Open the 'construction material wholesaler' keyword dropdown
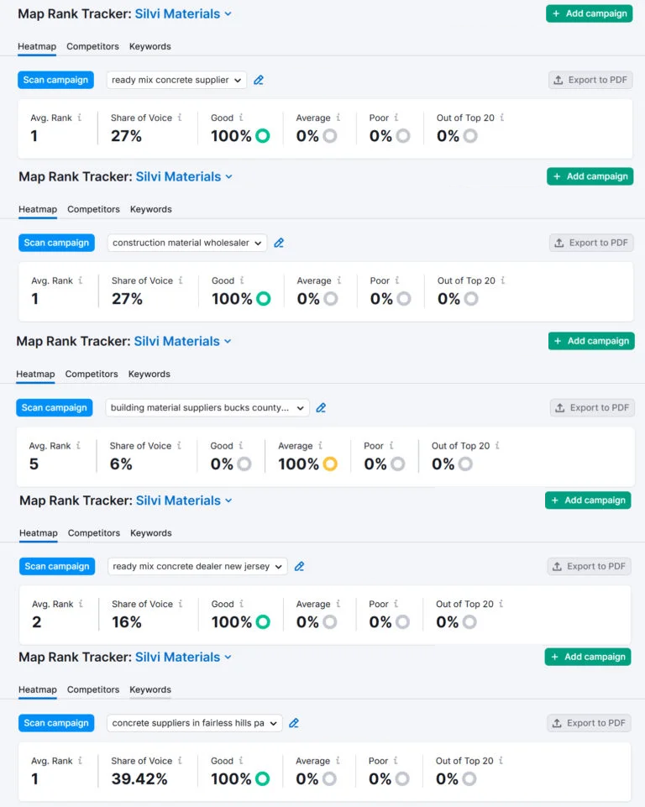This screenshot has height=807, width=645. (187, 244)
